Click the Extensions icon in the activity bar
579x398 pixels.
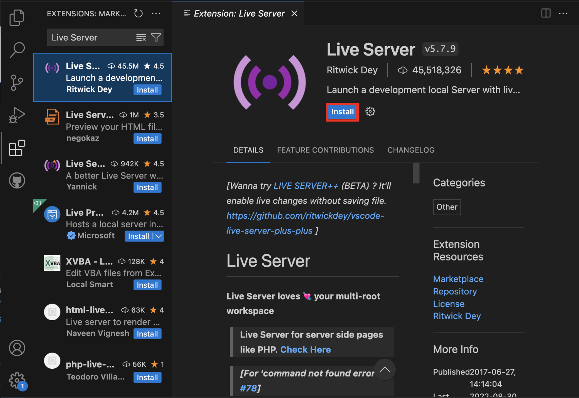[17, 148]
